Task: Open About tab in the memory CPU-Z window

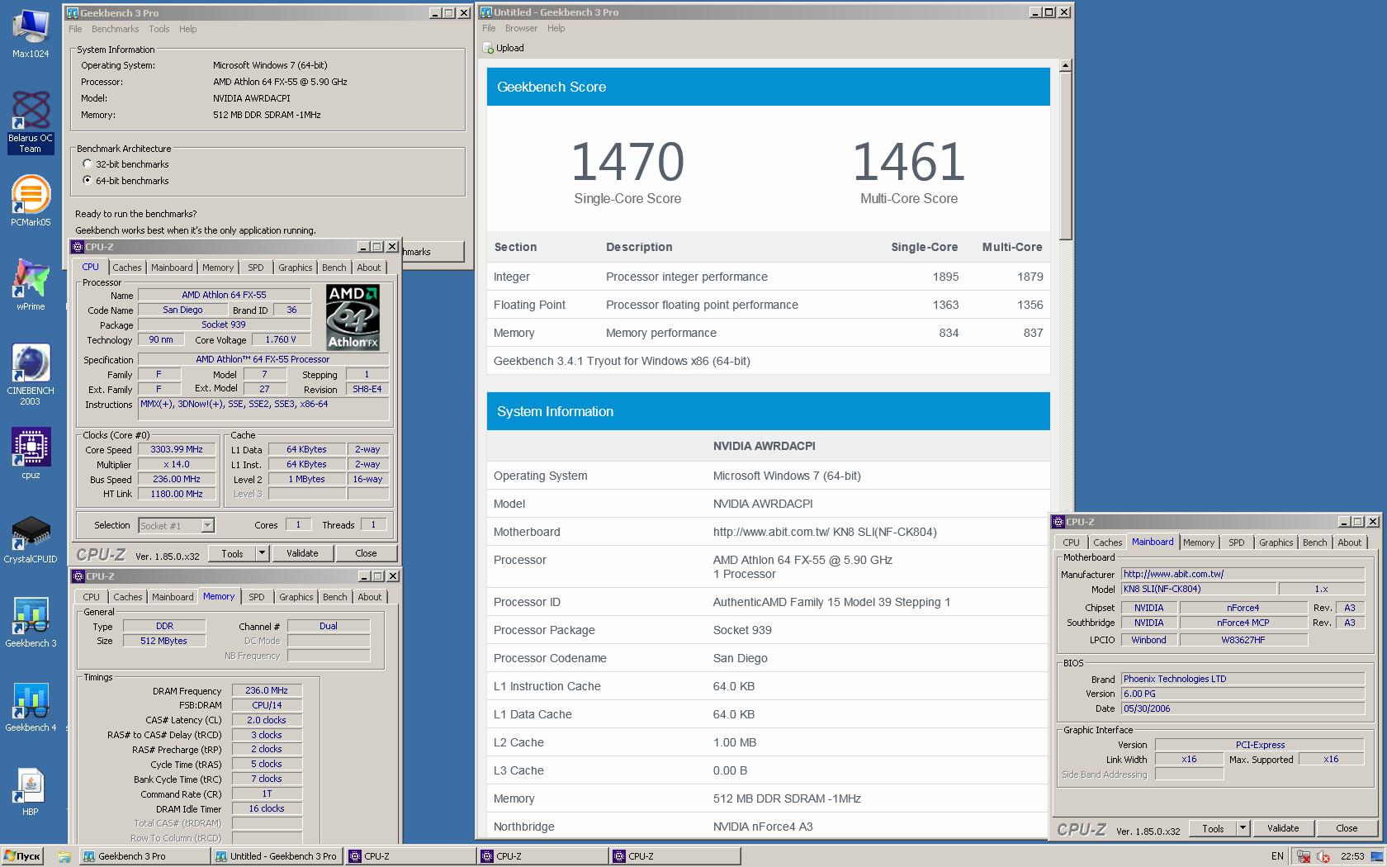Action: tap(370, 597)
